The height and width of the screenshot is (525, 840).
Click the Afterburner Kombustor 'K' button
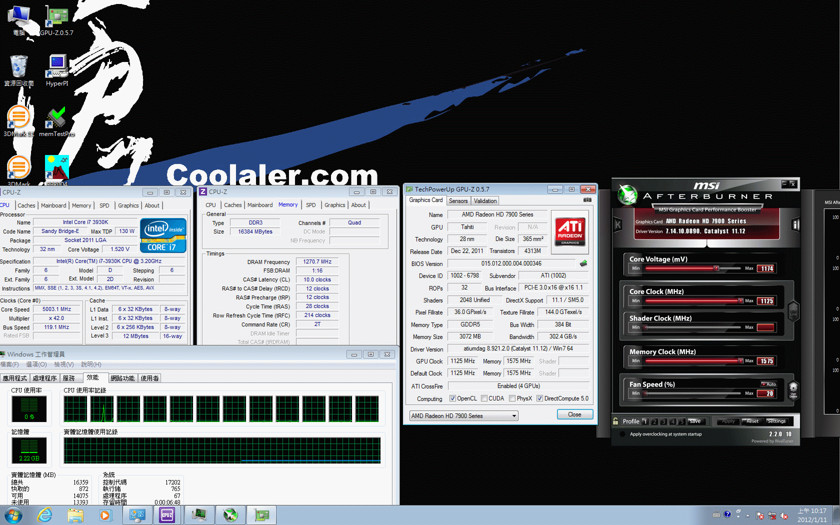(617, 225)
